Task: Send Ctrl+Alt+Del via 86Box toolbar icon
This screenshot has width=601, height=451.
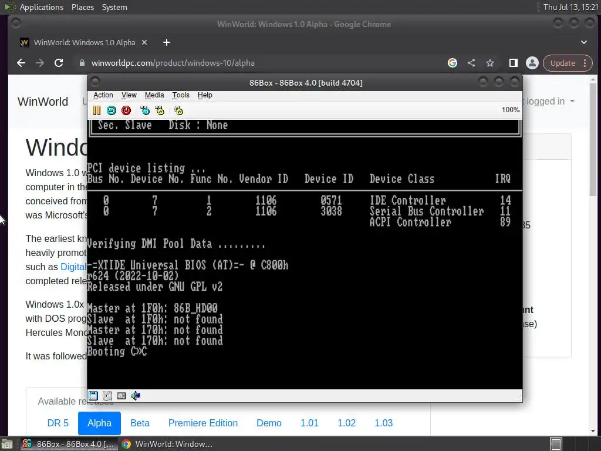Action: click(145, 110)
